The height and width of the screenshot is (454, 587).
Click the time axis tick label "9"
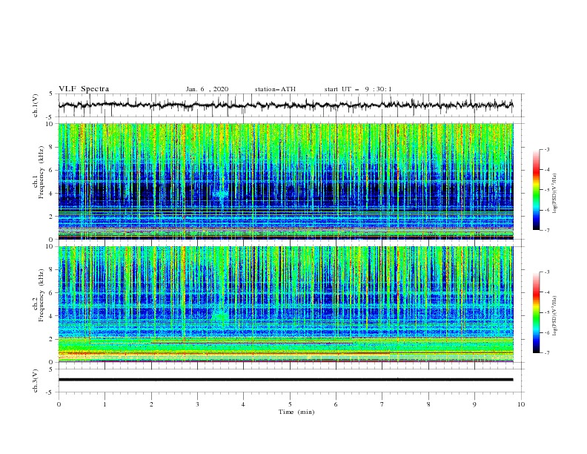tap(474, 404)
